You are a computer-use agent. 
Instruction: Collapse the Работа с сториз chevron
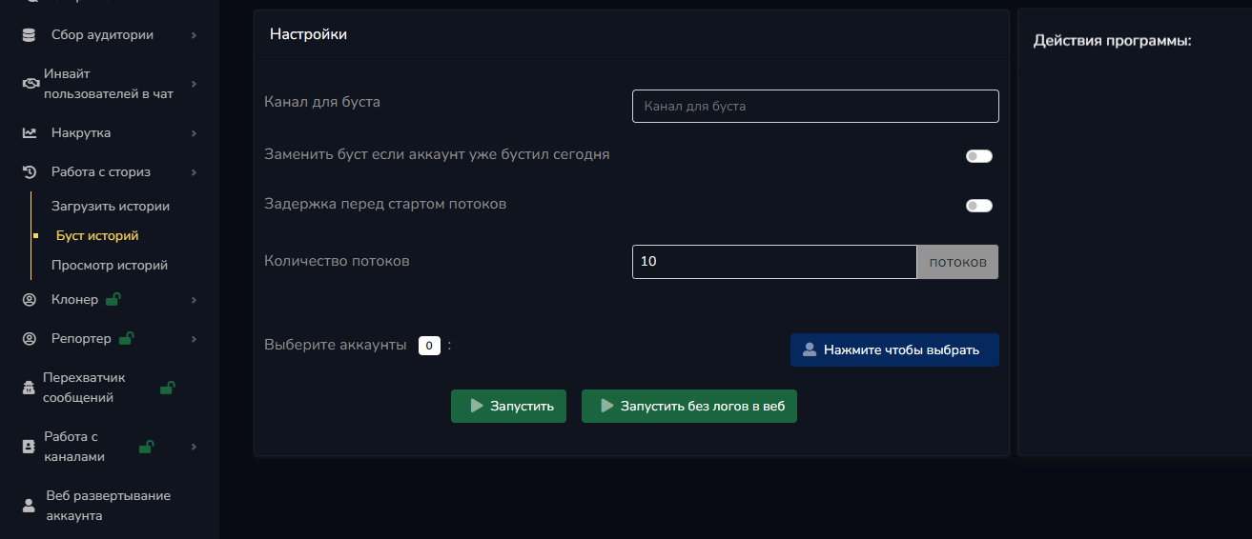coord(194,172)
